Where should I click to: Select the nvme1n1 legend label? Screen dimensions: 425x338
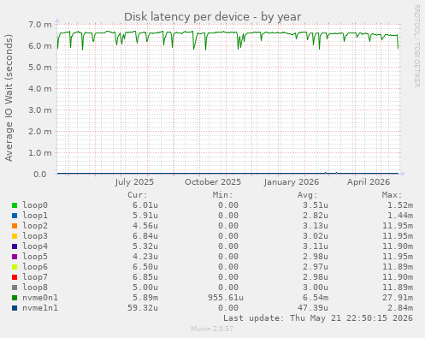click(40, 308)
